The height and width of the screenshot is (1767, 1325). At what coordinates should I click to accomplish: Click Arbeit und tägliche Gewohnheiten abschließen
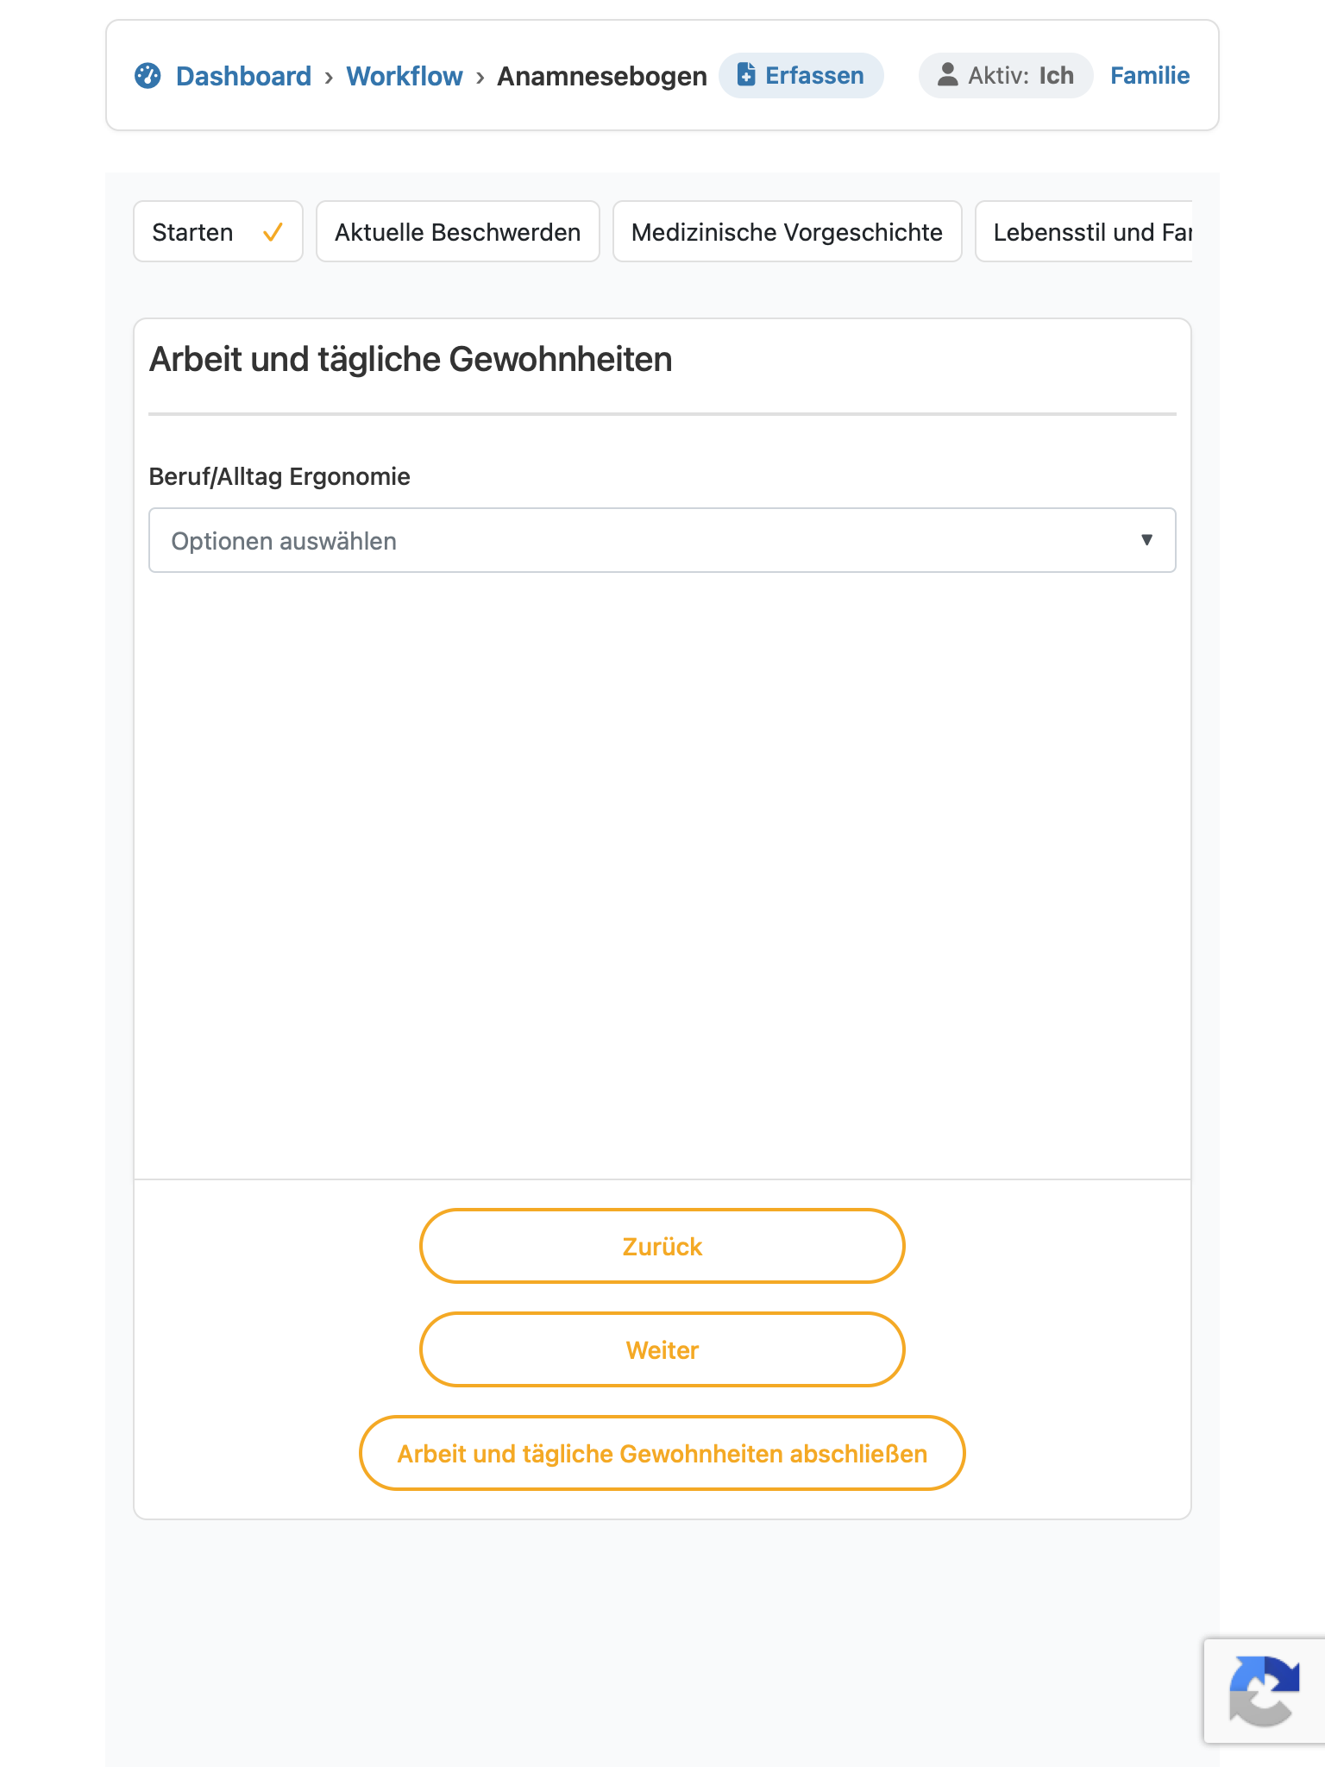click(x=662, y=1454)
